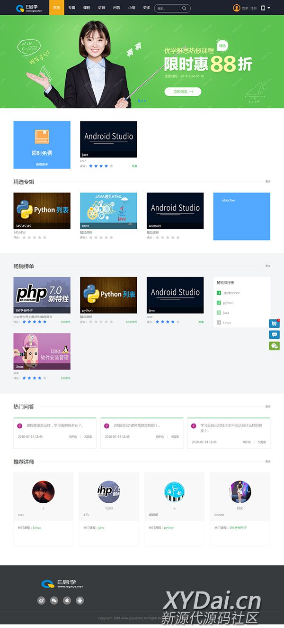Click the Android icon in footer

tap(80, 600)
